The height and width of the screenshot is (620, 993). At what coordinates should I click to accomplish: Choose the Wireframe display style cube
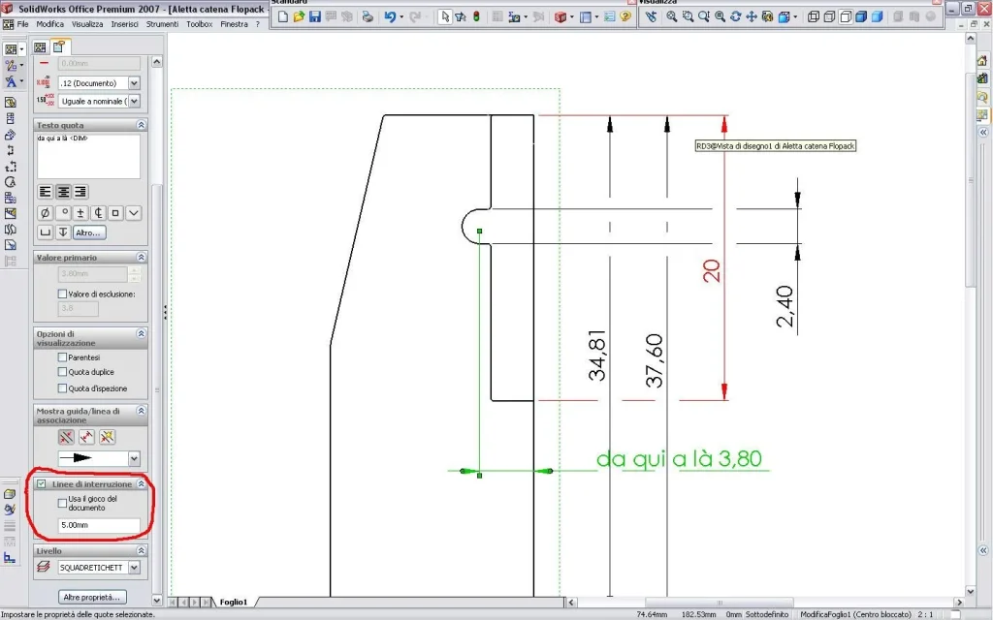[x=814, y=17]
